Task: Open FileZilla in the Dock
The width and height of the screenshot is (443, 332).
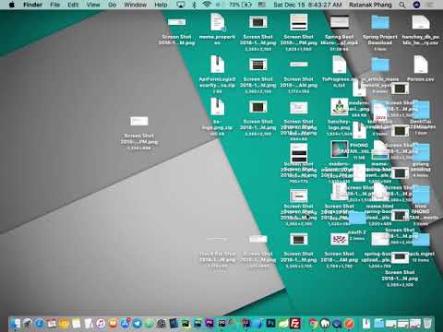Action: click(x=295, y=324)
